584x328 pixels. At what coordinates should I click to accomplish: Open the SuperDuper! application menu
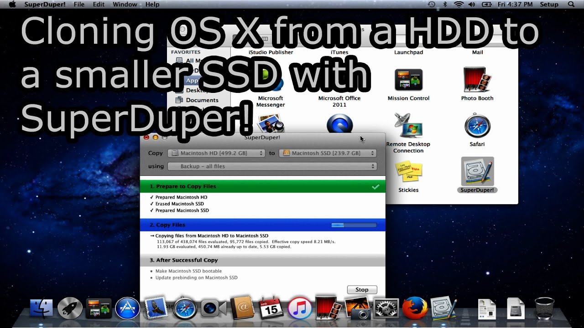45,5
